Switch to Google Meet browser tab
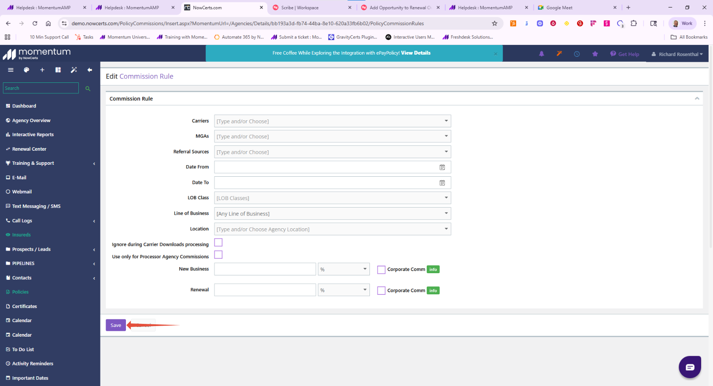713x386 pixels. point(576,7)
